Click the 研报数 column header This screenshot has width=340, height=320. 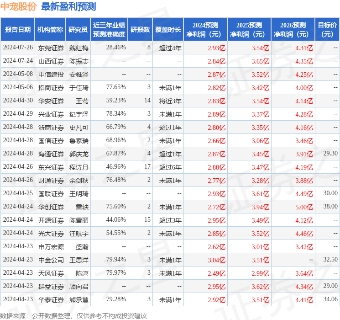point(140,30)
